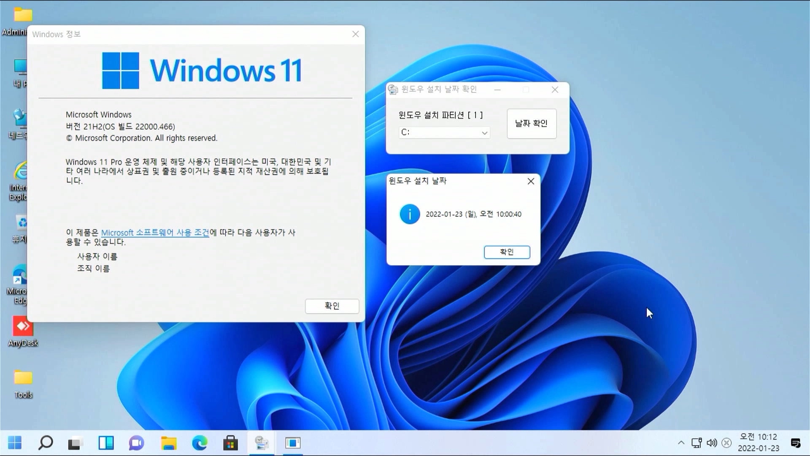The height and width of the screenshot is (456, 810).
Task: Click 확인 in Windows 정보 dialog
Action: (x=332, y=306)
